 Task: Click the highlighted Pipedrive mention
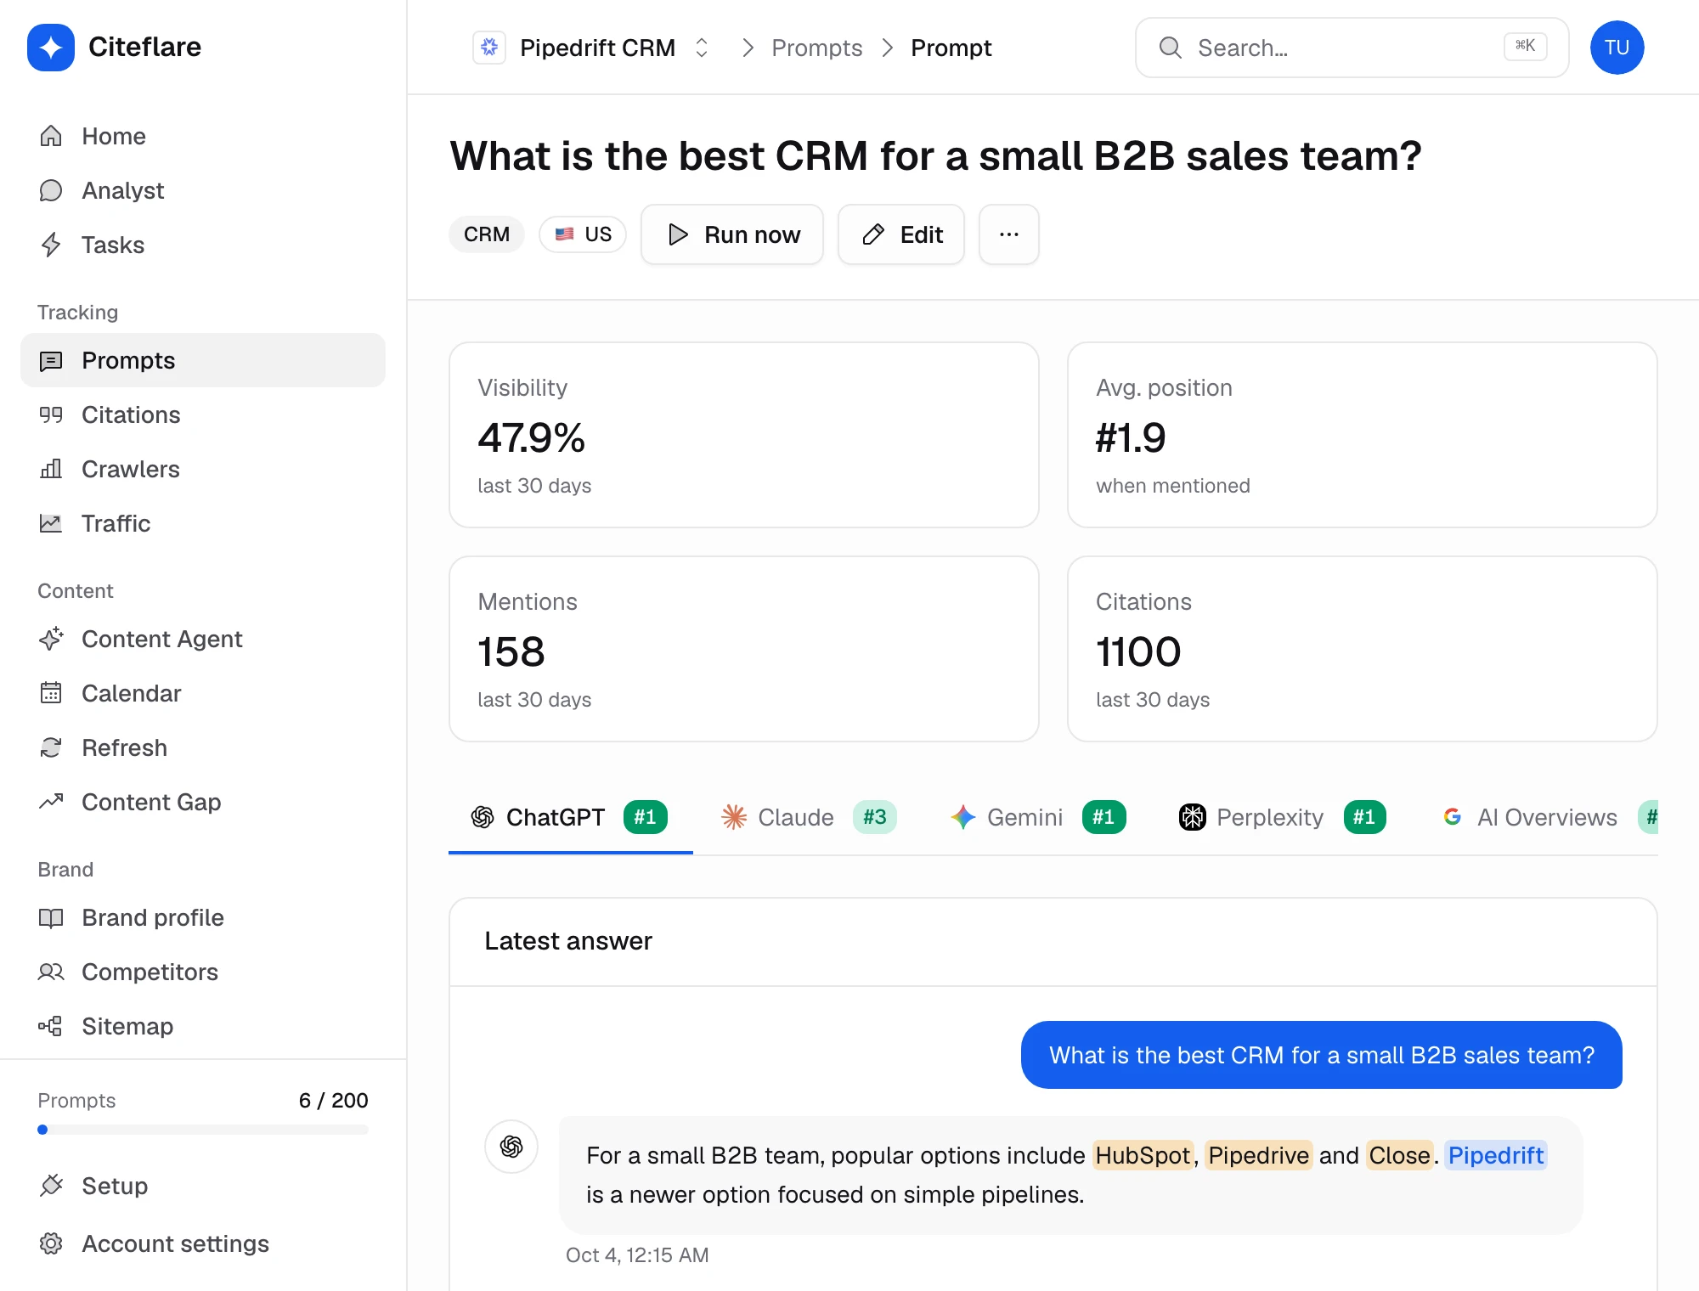coord(1258,1155)
